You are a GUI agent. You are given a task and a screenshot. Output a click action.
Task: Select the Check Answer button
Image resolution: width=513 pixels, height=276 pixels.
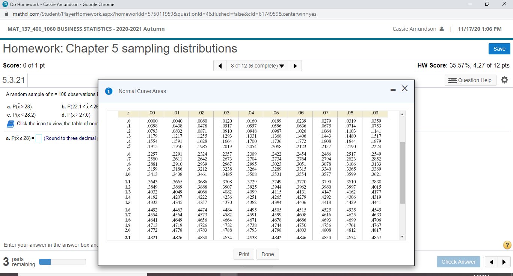coord(458,262)
